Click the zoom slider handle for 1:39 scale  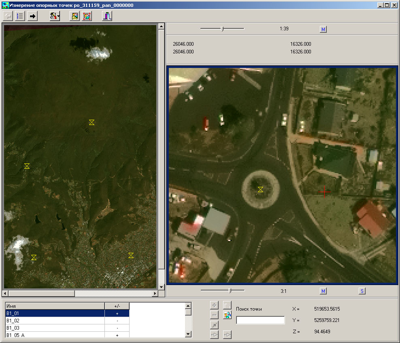[x=222, y=29]
